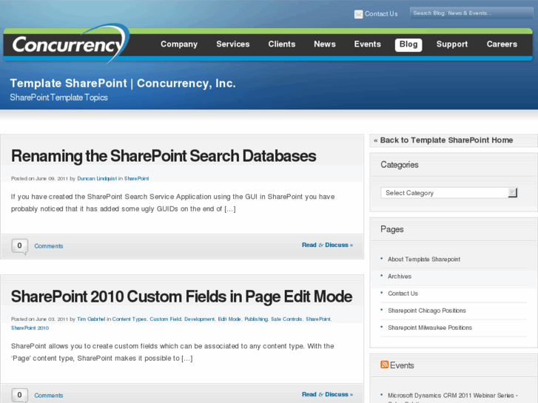Open the Services menu
The height and width of the screenshot is (403, 538).
coord(233,44)
